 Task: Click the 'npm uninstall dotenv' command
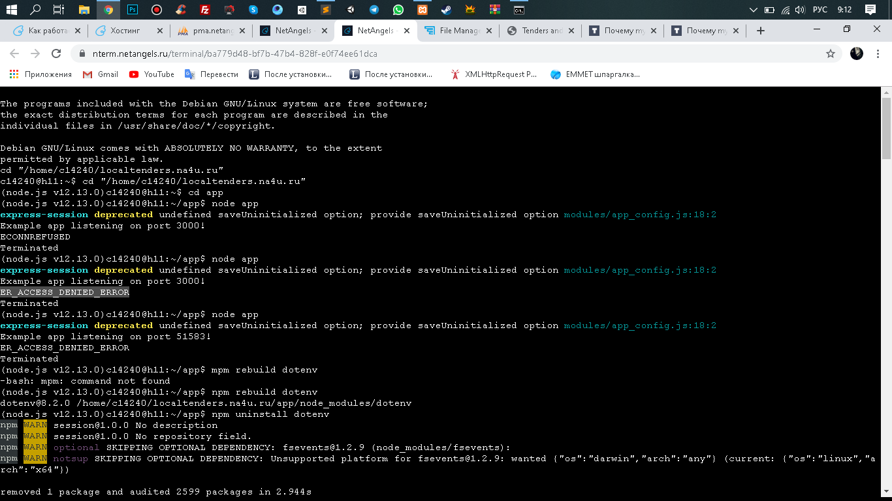coord(270,414)
